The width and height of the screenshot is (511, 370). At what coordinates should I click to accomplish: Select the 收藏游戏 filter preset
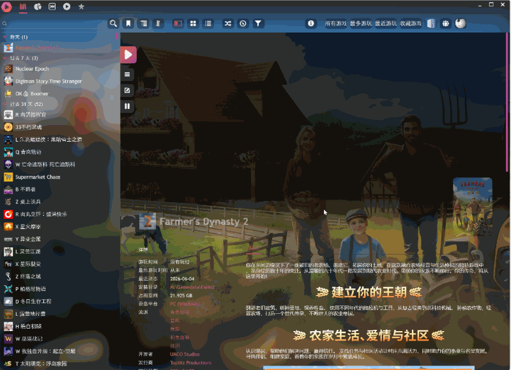click(411, 24)
